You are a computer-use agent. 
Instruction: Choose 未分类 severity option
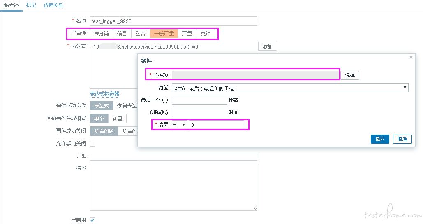coord(102,34)
